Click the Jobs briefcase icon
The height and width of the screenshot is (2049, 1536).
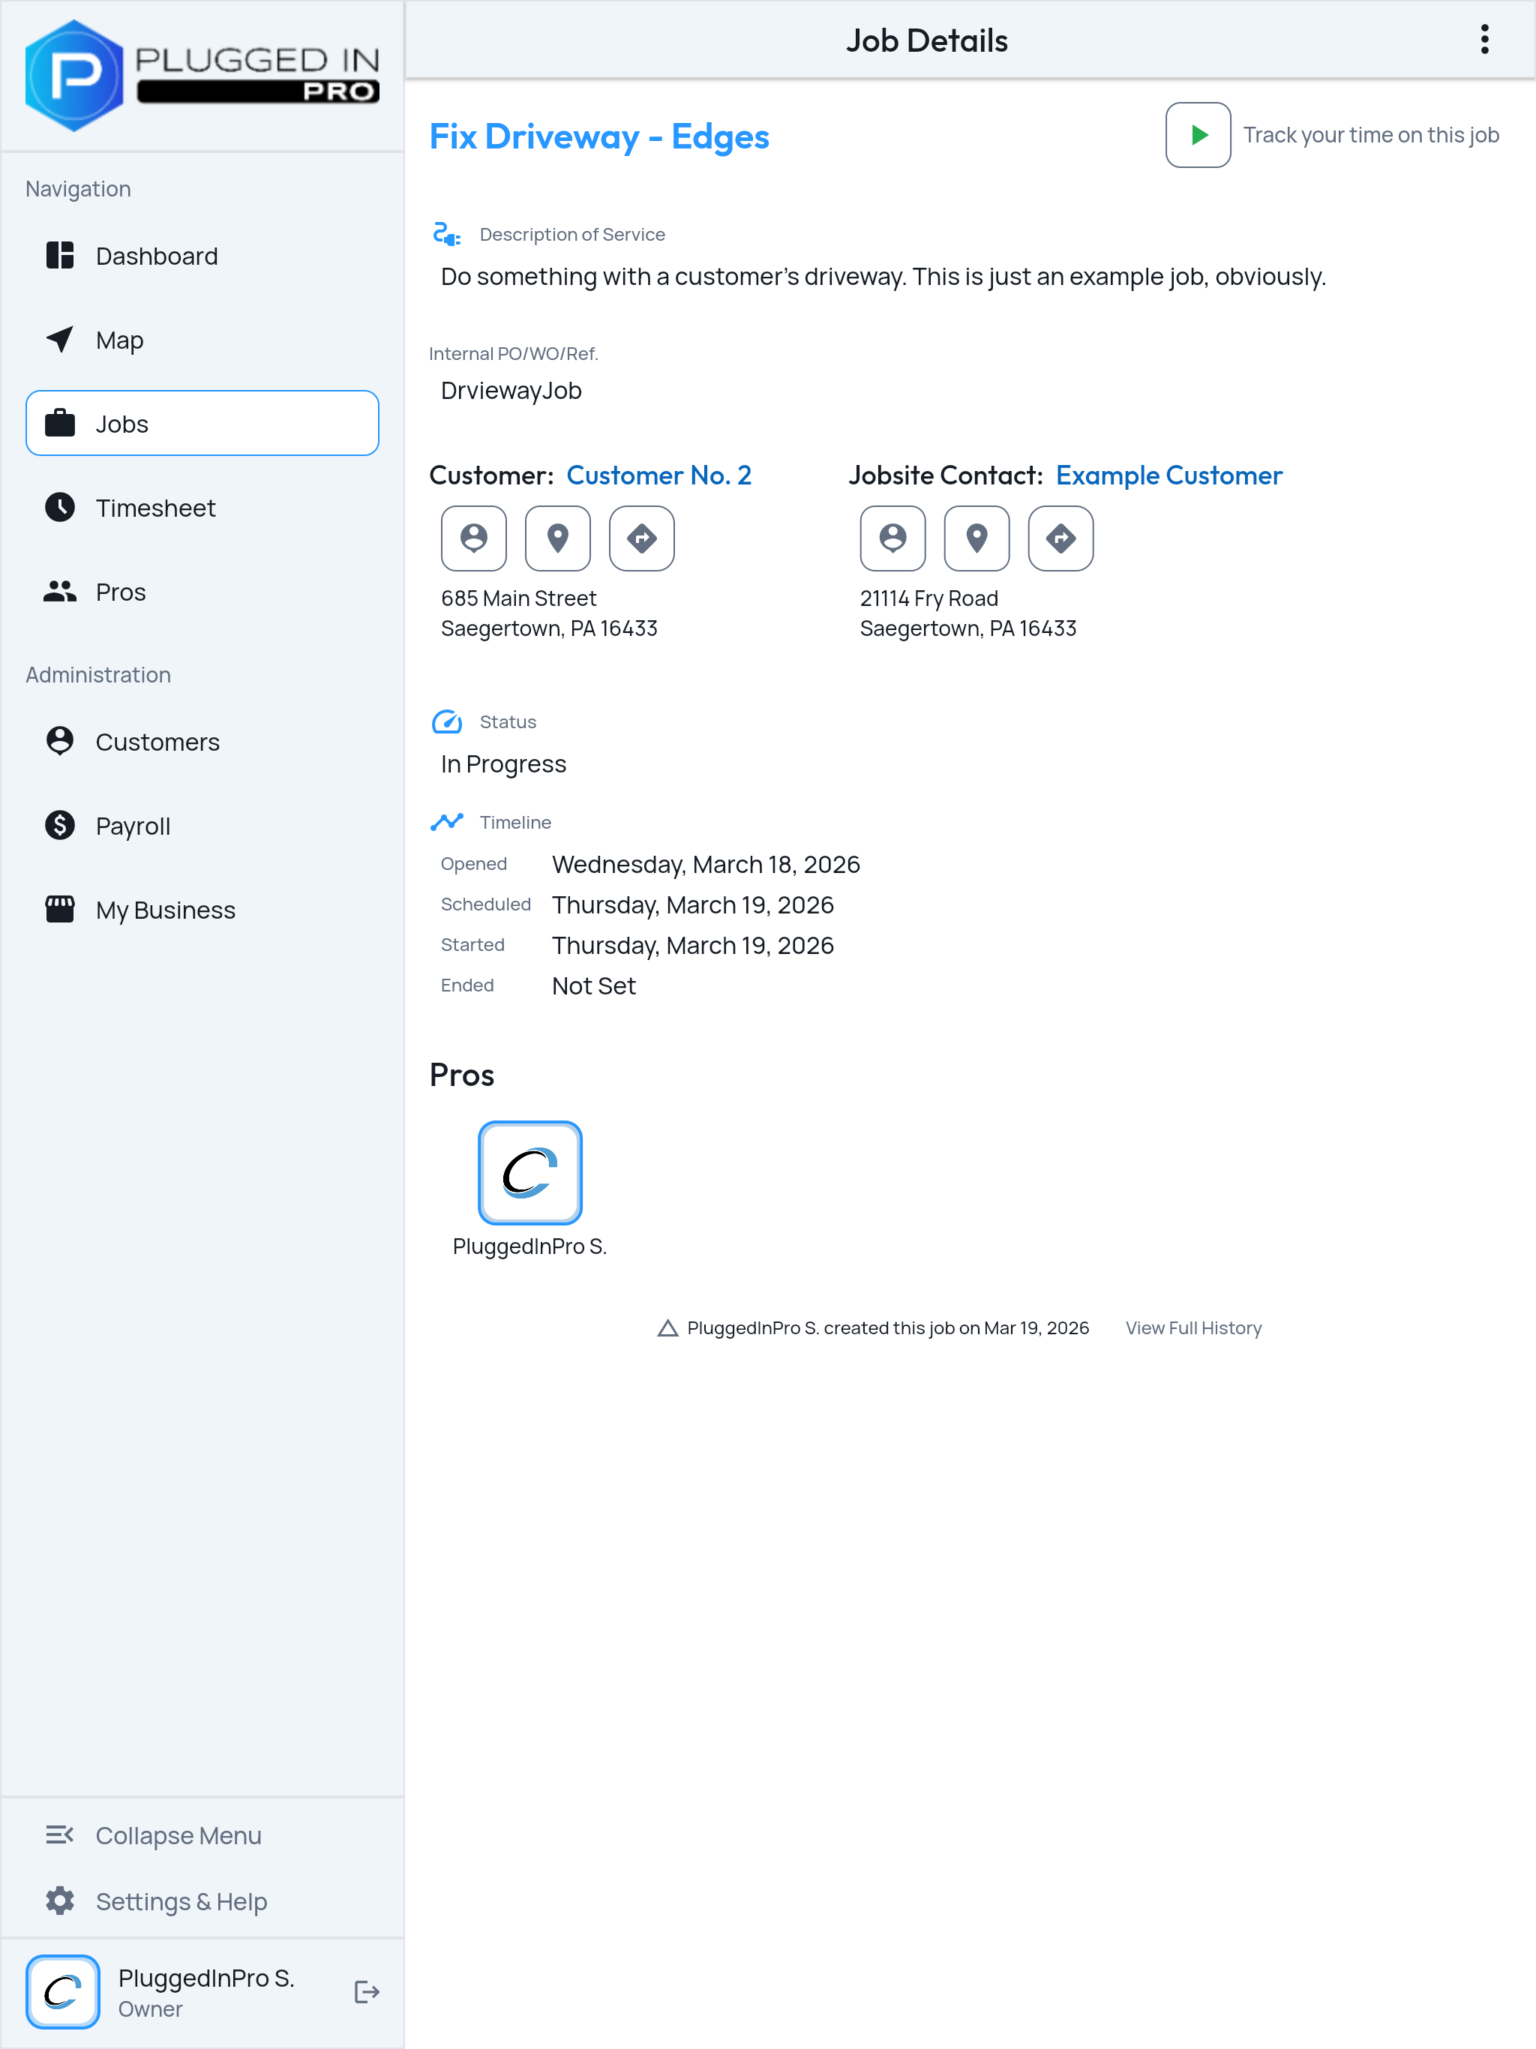(60, 422)
